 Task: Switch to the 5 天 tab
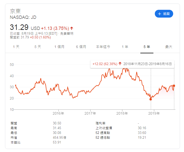(38, 47)
